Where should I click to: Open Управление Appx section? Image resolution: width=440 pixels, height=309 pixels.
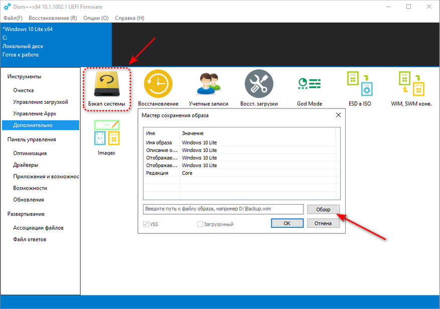click(x=35, y=114)
